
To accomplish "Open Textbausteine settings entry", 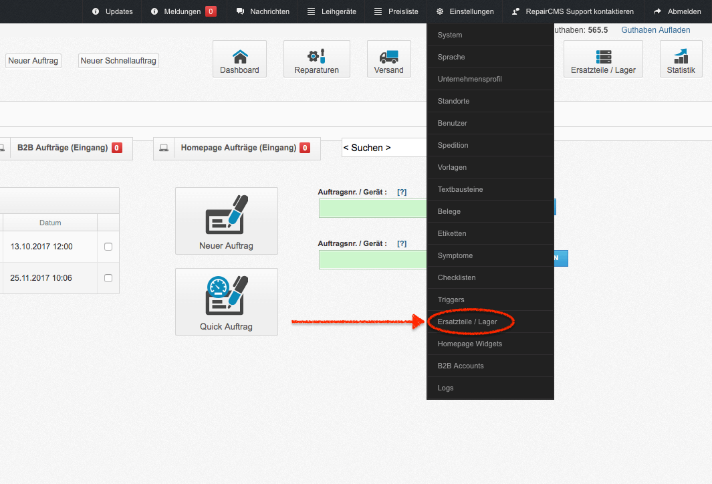I will (490, 189).
